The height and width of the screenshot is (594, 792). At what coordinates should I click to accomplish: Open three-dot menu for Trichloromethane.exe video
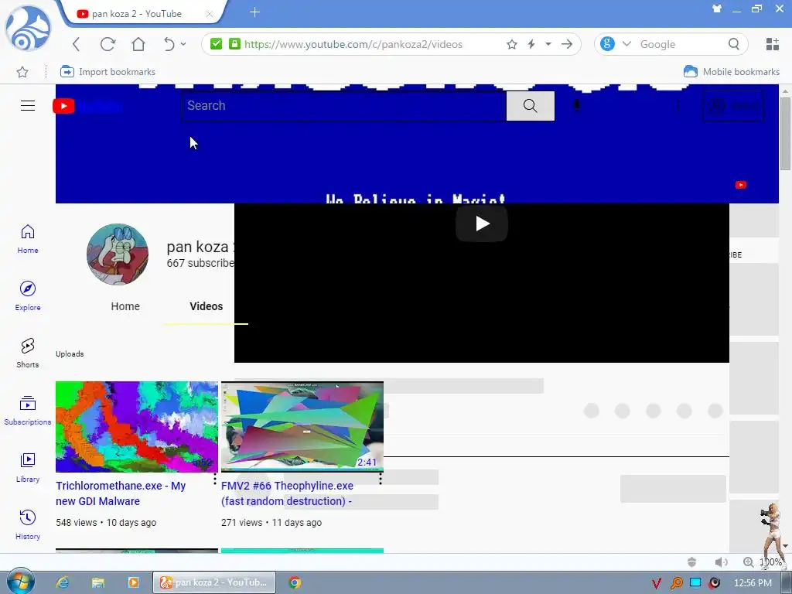(x=215, y=478)
